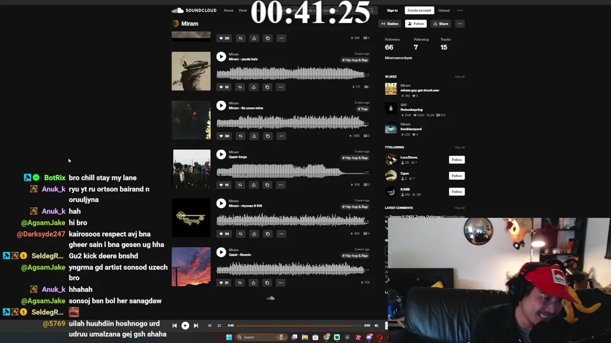611x343 pixels.
Task: Toggle repeat in the player bar
Action: 219,326
